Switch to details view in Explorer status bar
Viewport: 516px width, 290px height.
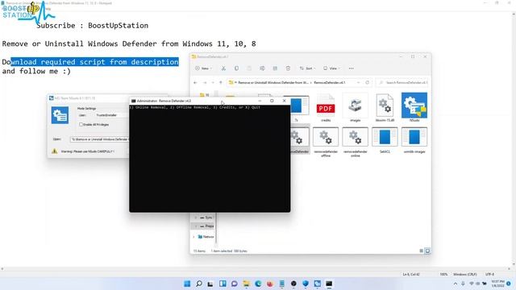tap(421, 251)
